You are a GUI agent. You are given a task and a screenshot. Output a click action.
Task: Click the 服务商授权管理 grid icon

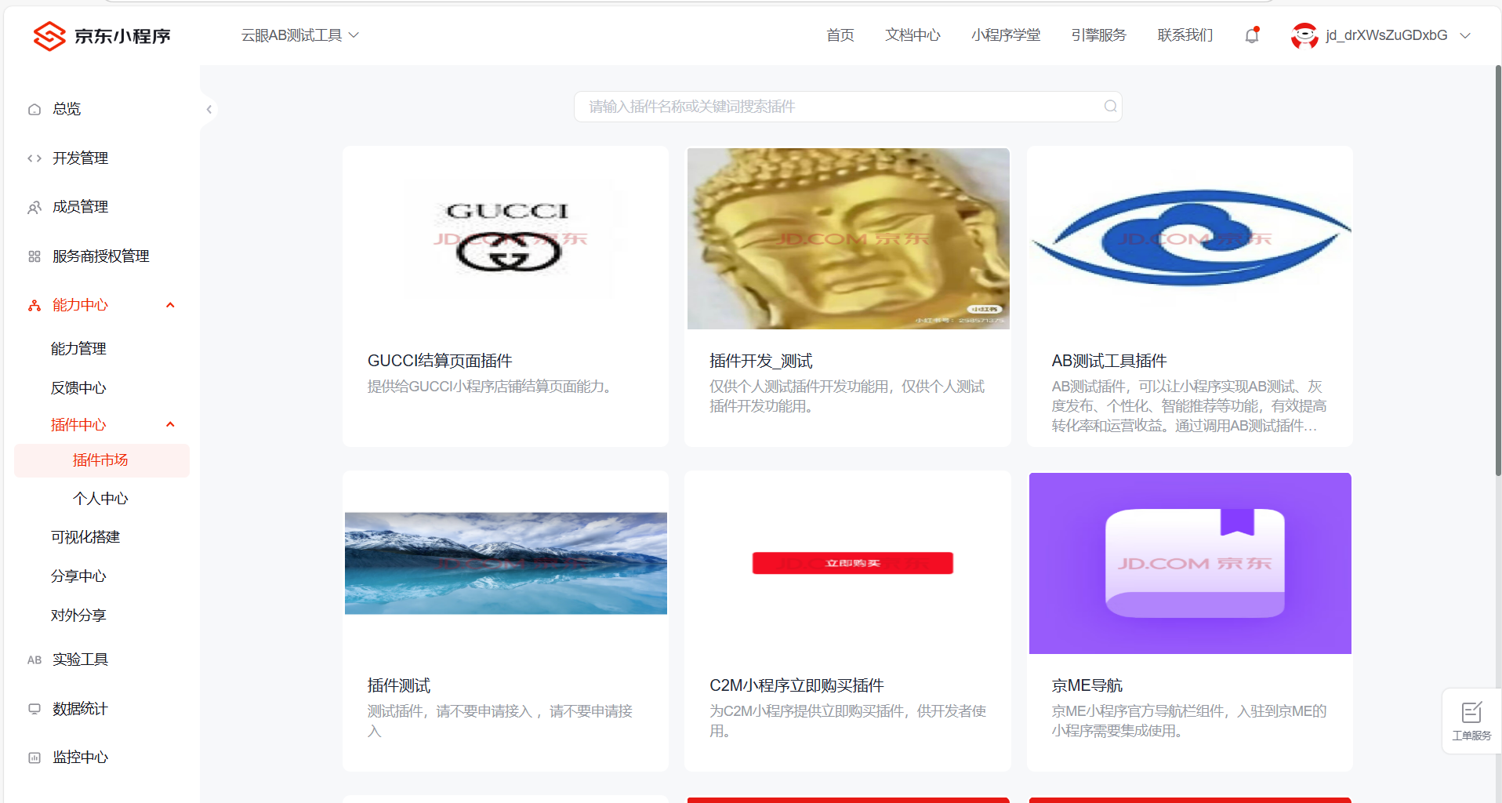tap(34, 256)
